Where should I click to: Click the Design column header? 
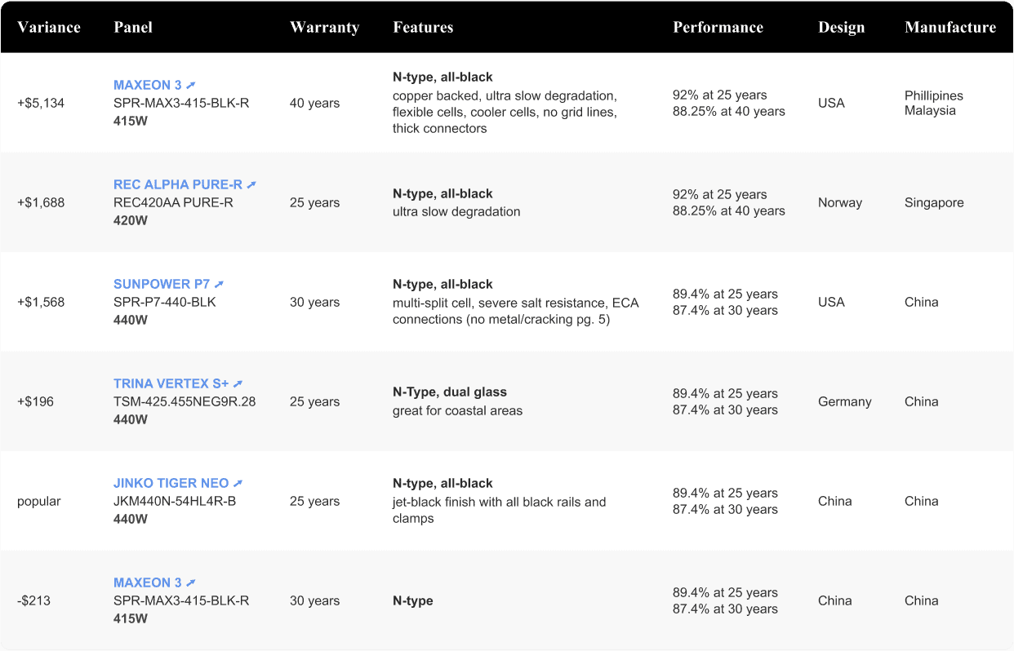point(841,28)
